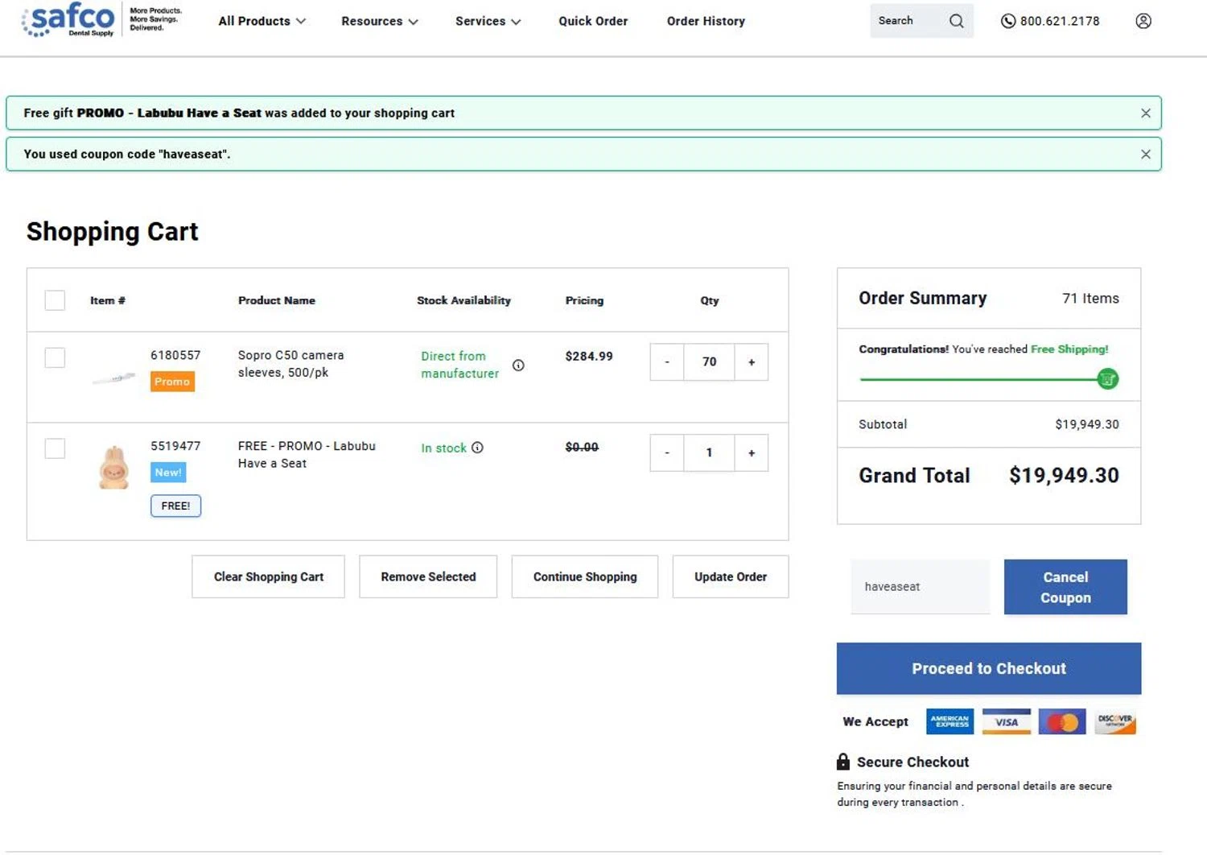Decrease quantity of Sopro C50 sleeves

[667, 362]
